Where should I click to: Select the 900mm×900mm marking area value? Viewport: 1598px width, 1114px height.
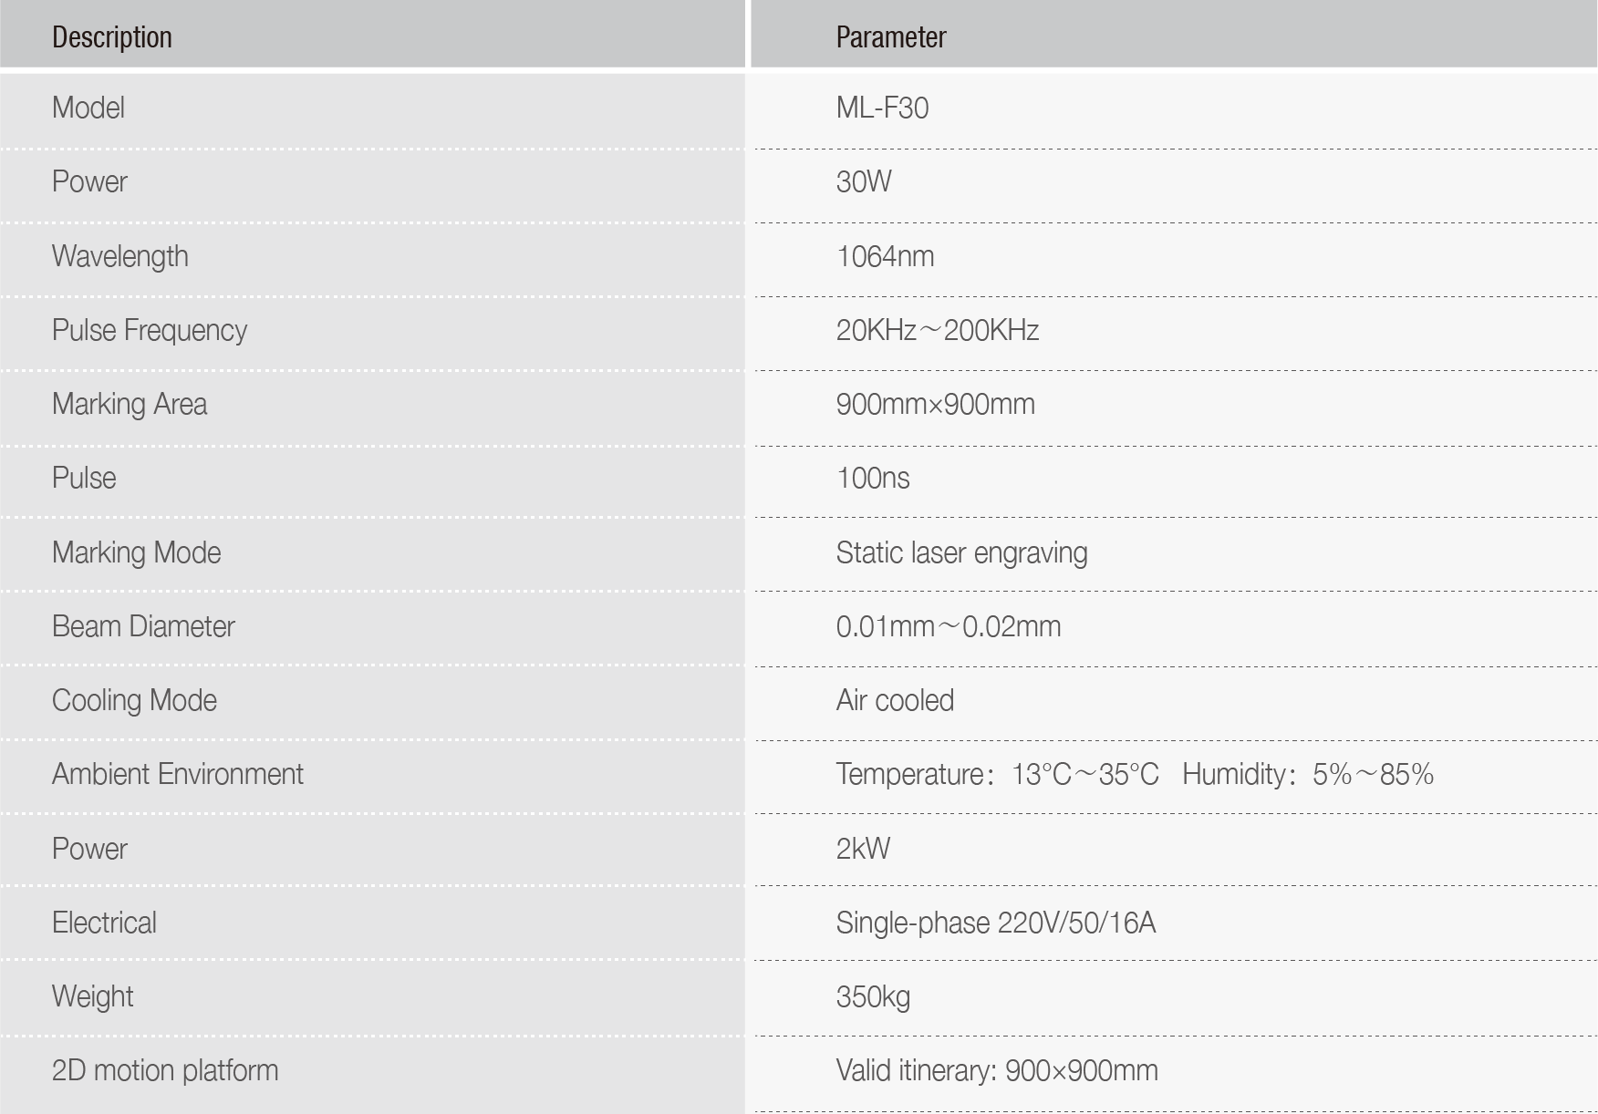[936, 404]
